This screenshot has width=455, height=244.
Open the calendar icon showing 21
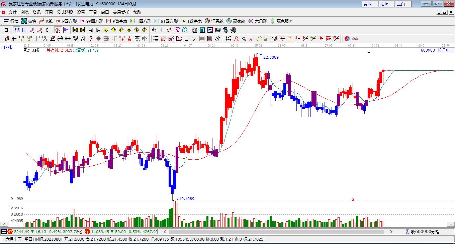coord(195,30)
